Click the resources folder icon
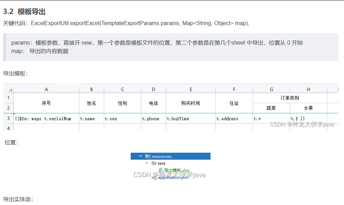Image resolution: width=344 pixels, height=205 pixels. [x=147, y=157]
